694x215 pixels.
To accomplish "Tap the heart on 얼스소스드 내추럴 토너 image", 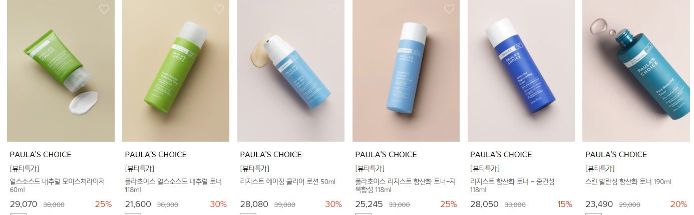I will (219, 9).
